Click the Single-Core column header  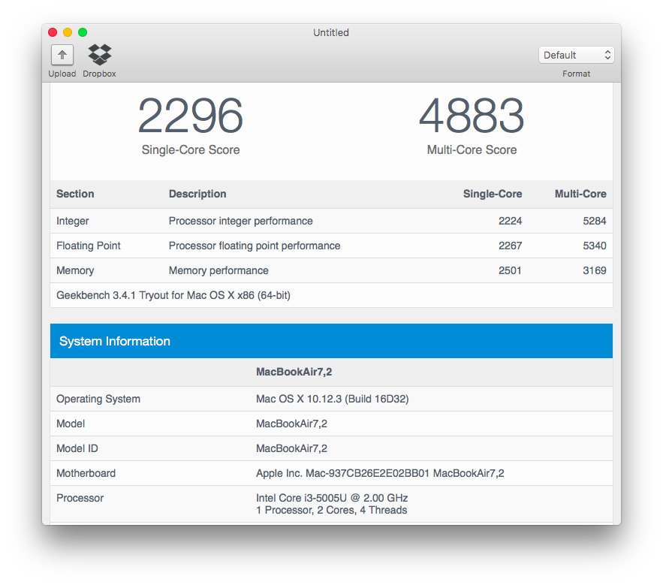(493, 194)
